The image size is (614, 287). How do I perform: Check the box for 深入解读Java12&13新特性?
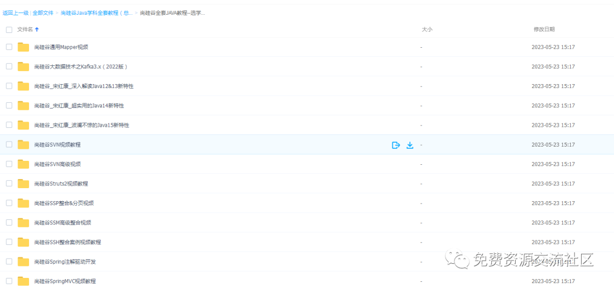(x=9, y=86)
